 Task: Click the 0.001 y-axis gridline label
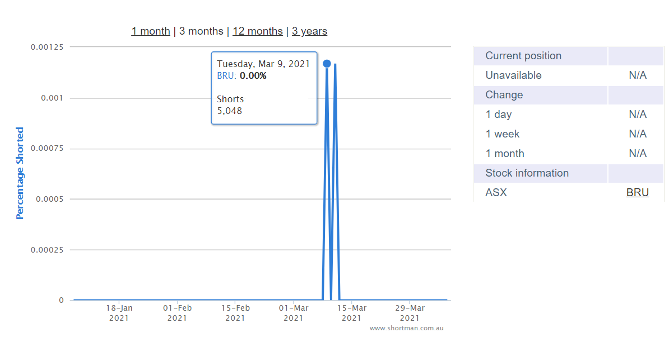pos(52,98)
